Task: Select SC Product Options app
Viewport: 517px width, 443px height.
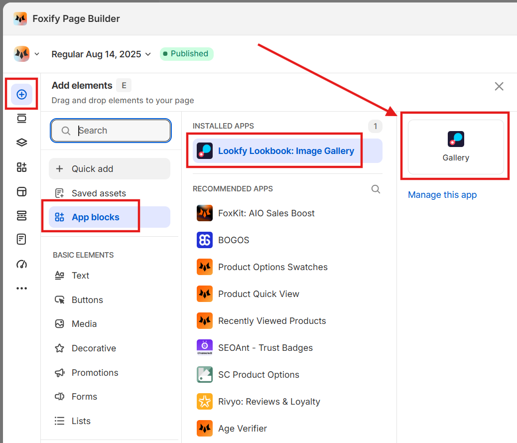Action: point(287,375)
